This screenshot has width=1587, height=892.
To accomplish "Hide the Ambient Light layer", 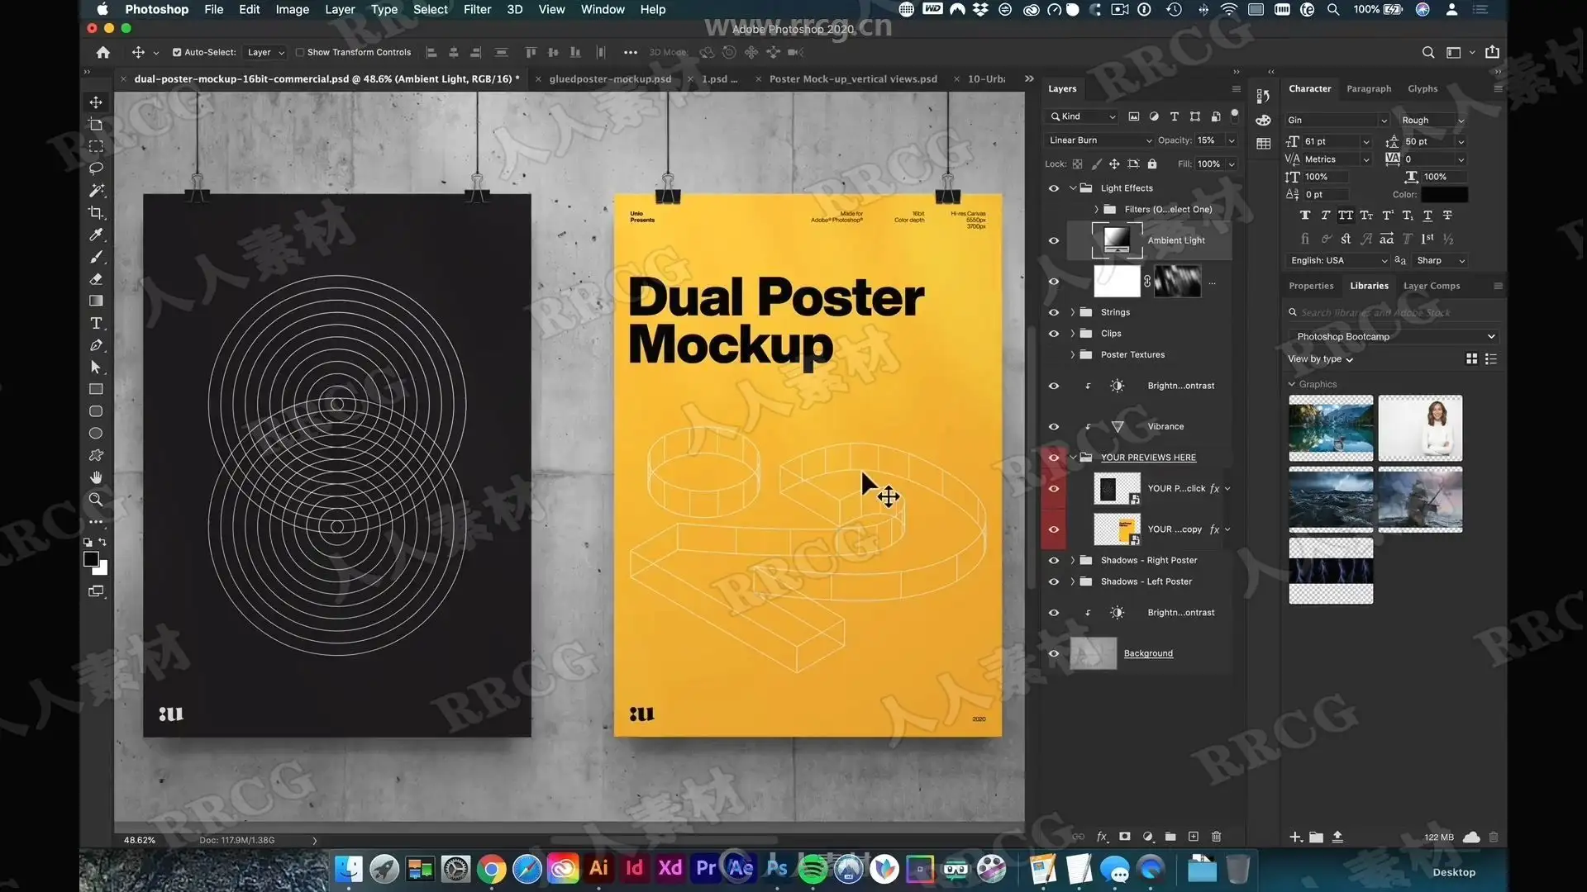I will tap(1054, 240).
